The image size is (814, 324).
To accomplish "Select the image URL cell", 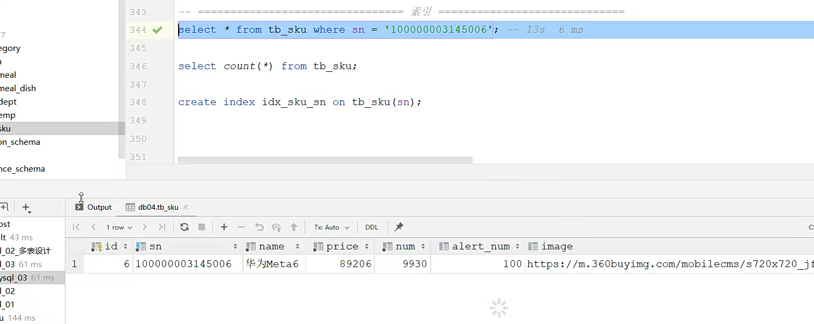I will coord(670,264).
